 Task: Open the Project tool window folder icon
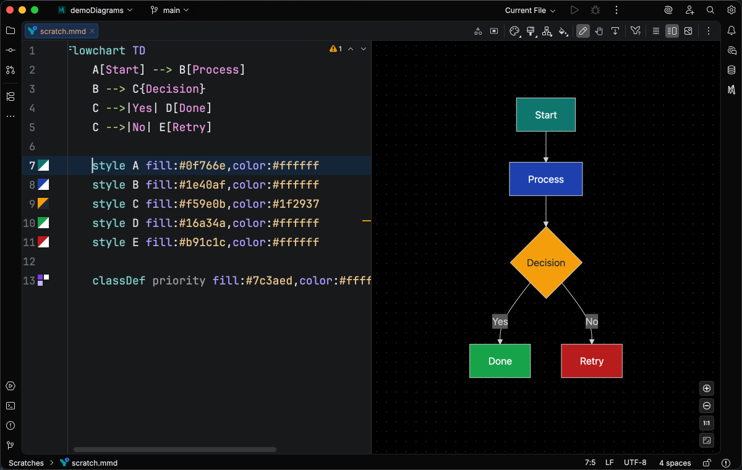10,30
